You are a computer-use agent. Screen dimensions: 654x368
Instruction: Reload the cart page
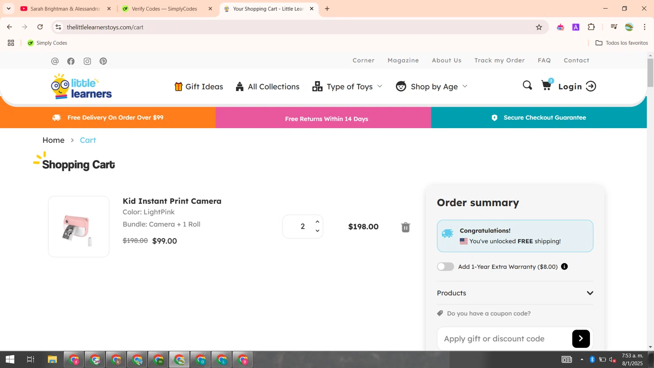coord(40,27)
